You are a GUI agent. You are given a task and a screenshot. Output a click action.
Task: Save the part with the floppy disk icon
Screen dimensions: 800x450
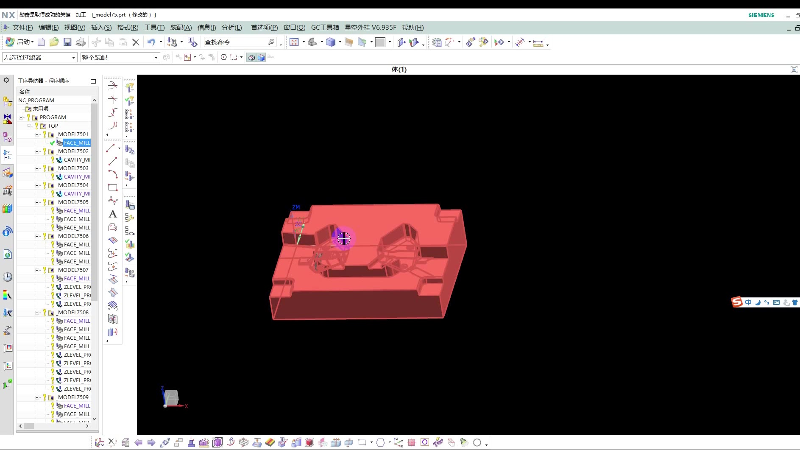pyautogui.click(x=67, y=42)
